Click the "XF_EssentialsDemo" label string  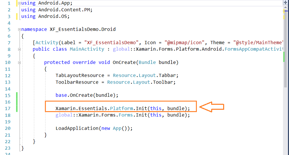111,43
